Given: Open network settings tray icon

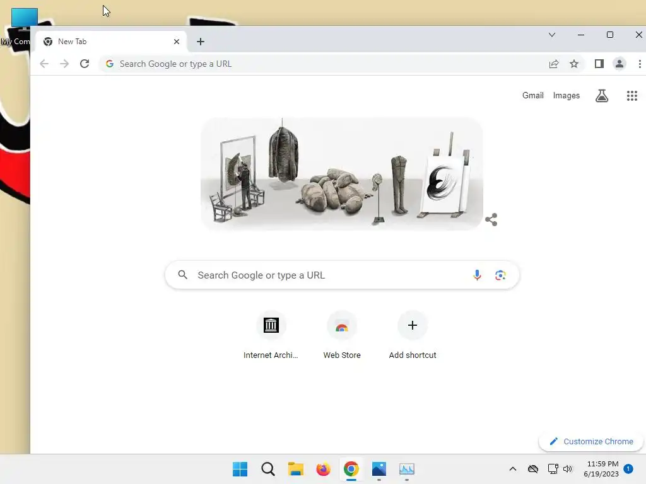Looking at the screenshot, I should 553,469.
